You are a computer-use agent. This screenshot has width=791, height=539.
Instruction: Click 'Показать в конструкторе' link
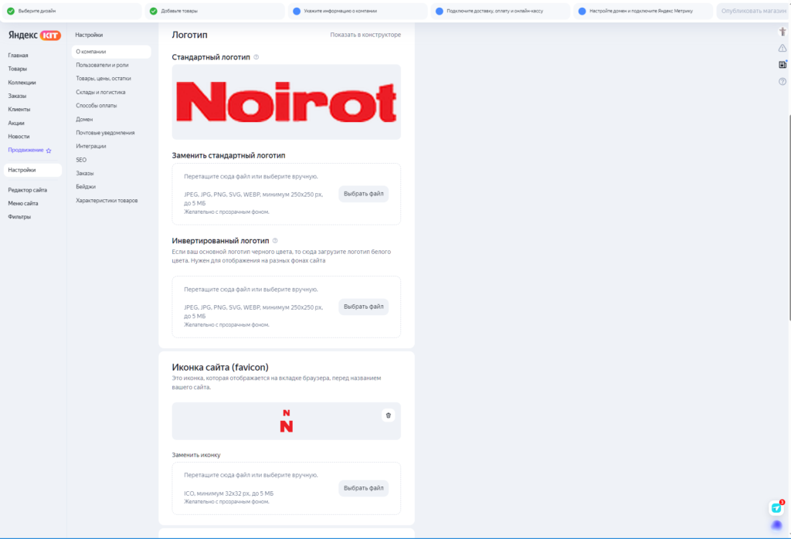click(365, 35)
